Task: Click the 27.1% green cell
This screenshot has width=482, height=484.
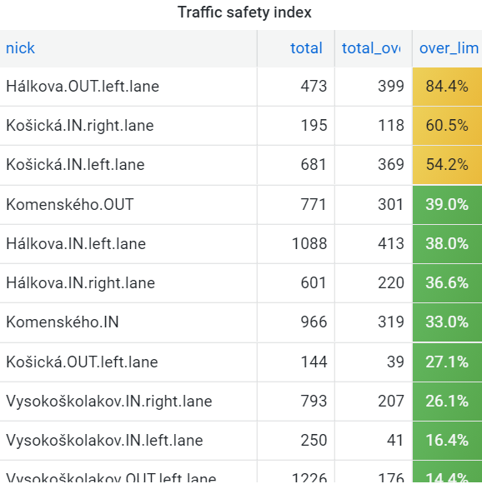Action: [x=447, y=362]
